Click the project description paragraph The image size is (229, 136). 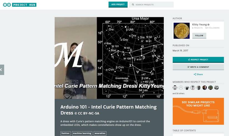coord(105,123)
